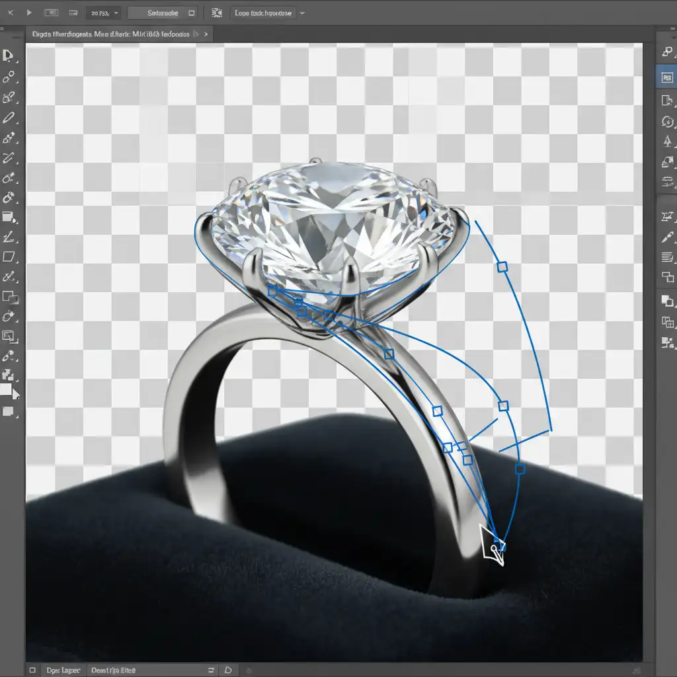Click the X button in the top-left corner

[x=9, y=13]
